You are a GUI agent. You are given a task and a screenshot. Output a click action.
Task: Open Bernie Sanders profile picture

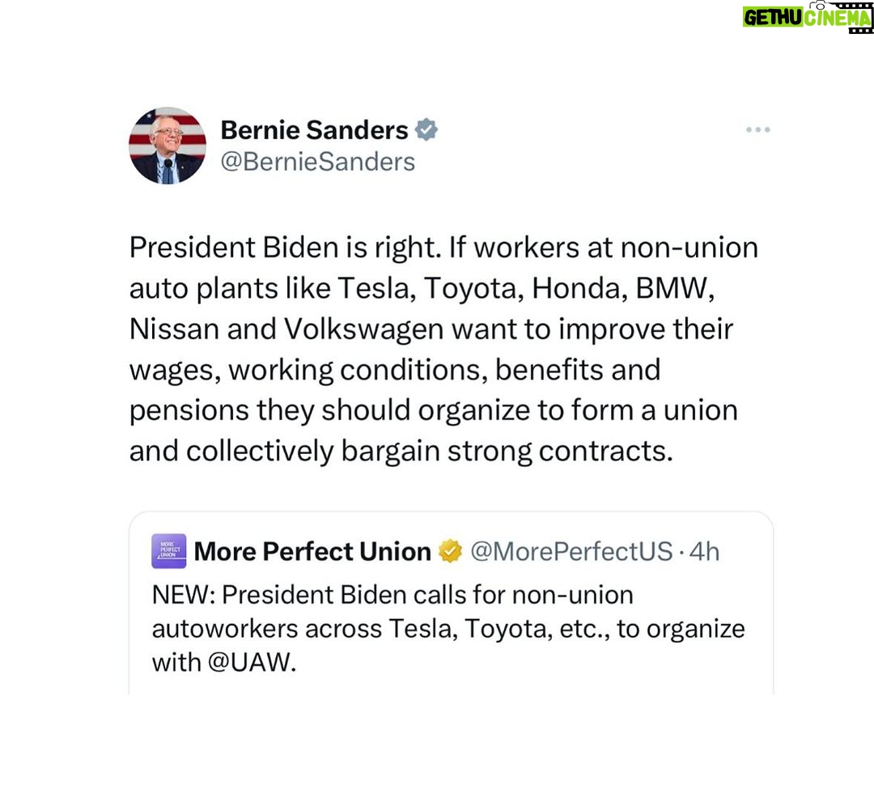[x=168, y=146]
